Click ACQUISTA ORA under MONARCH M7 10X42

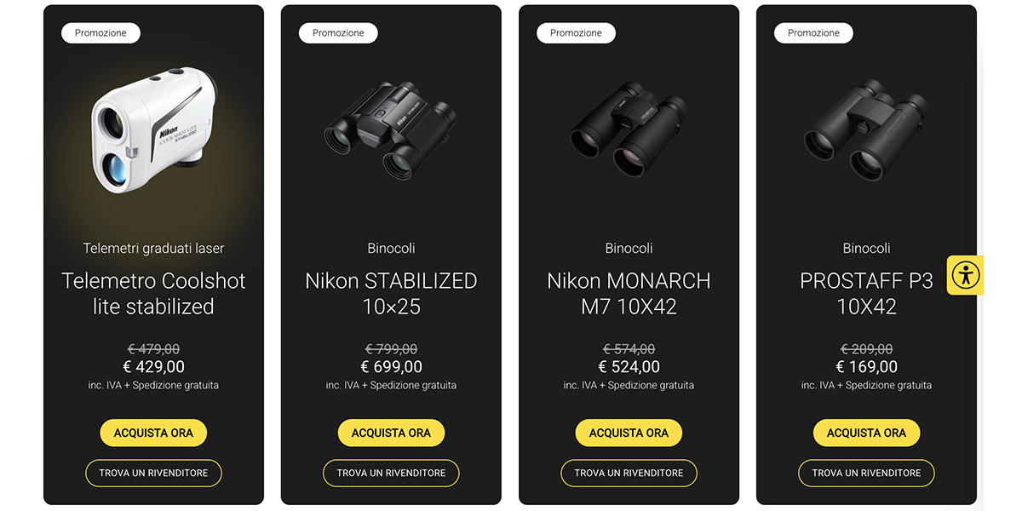(x=629, y=433)
